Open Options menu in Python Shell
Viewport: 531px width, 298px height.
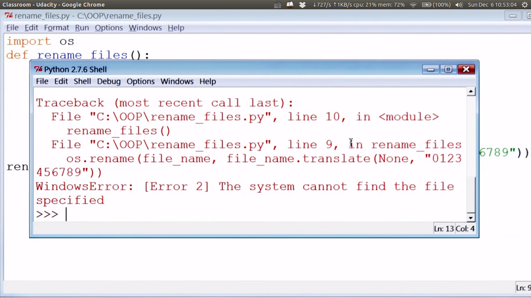[141, 81]
